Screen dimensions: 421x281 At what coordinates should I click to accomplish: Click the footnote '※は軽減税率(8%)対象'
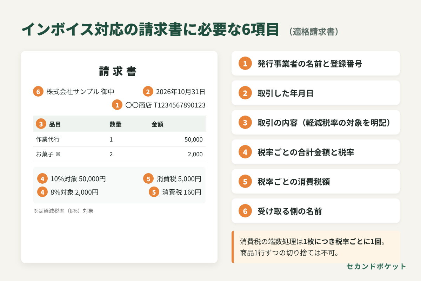click(63, 211)
